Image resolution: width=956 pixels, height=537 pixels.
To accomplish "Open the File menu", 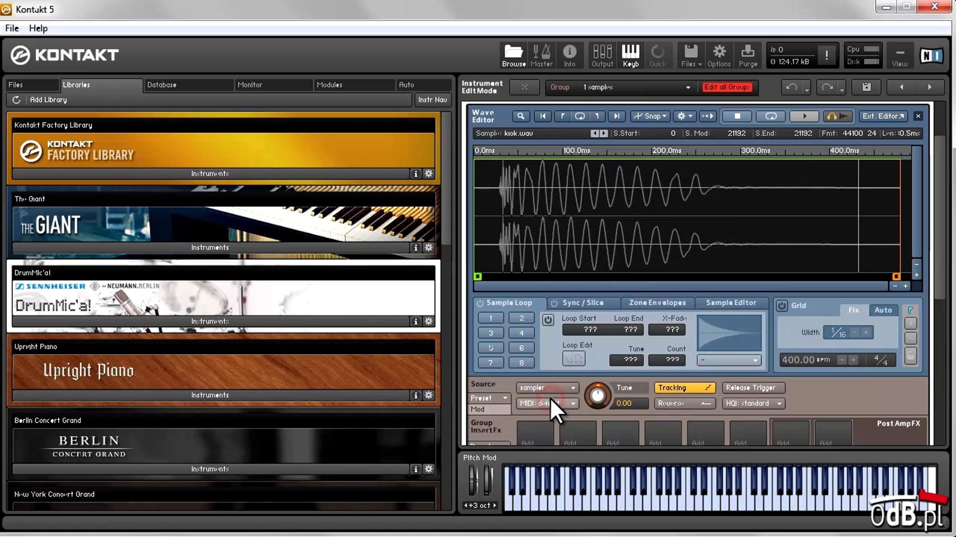I will pos(12,28).
